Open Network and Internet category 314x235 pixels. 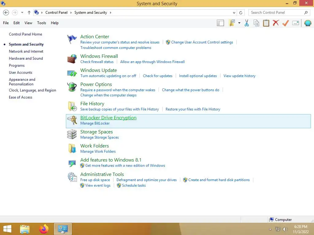(x=26, y=51)
